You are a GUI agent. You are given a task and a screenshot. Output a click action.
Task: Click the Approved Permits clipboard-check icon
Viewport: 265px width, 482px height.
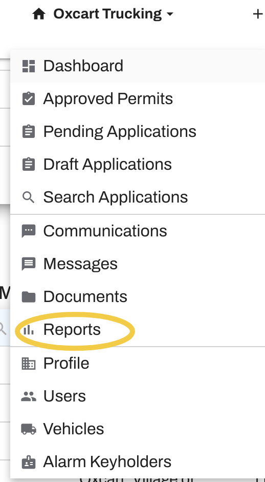pos(29,98)
